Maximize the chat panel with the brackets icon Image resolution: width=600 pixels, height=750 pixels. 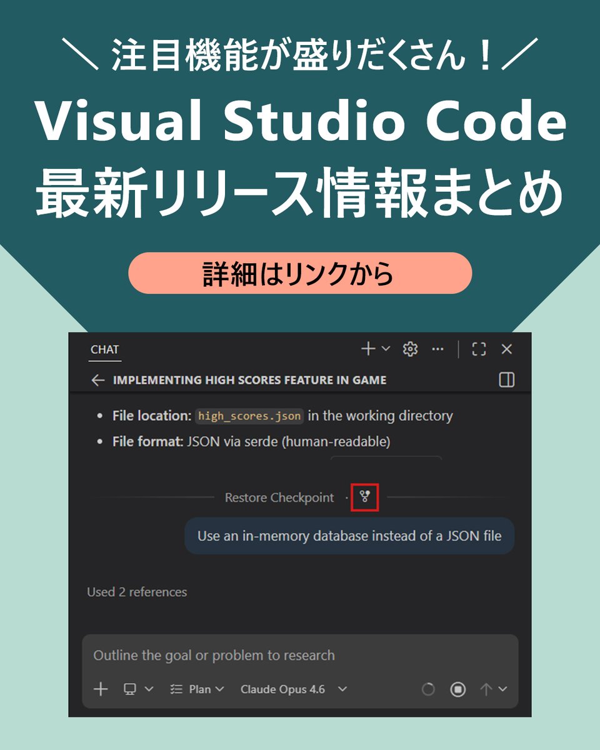coord(479,349)
